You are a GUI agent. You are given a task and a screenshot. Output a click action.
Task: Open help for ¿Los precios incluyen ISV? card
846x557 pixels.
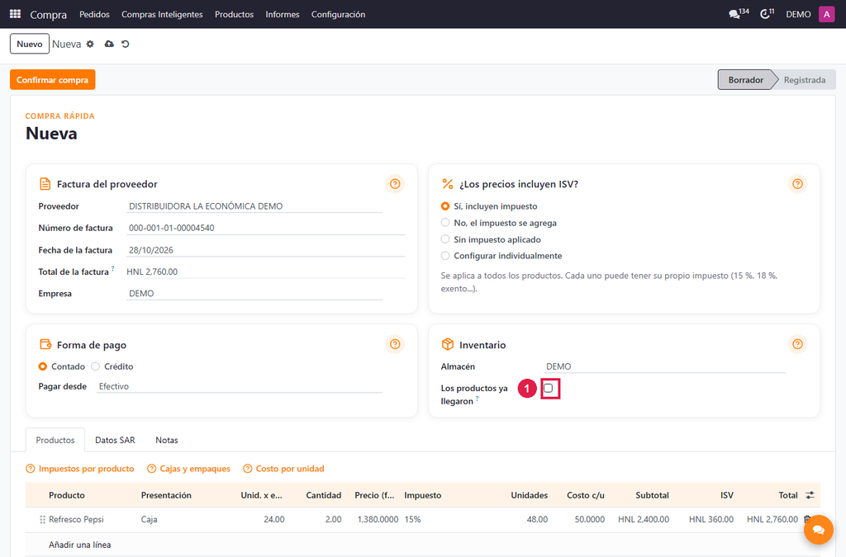tap(797, 184)
